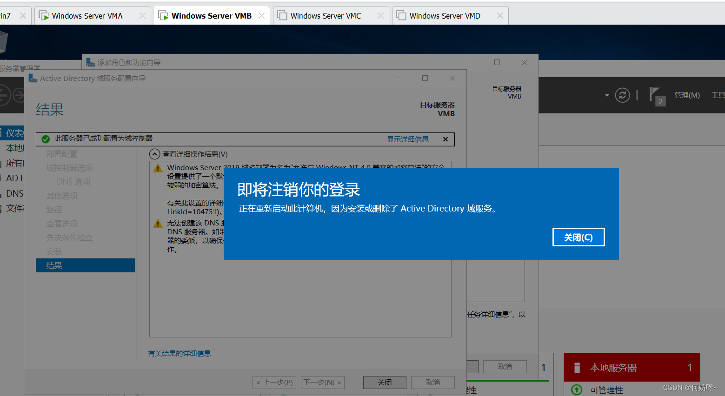Click the 上一步(P) button
725x396 pixels.
[274, 382]
